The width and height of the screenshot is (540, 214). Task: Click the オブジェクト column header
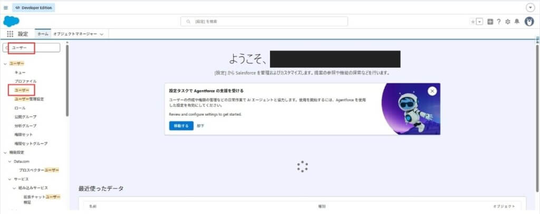(504, 207)
